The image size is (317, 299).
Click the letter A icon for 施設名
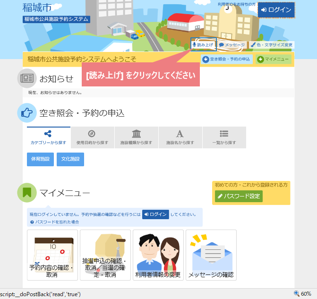180,134
